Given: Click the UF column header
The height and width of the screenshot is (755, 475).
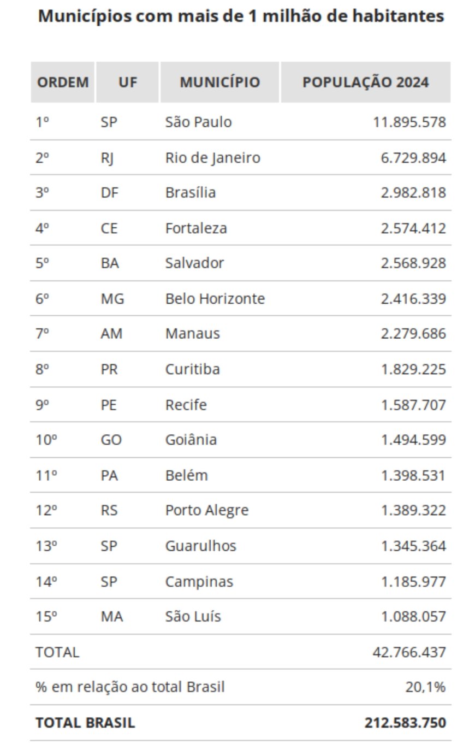Looking at the screenshot, I should [x=128, y=82].
